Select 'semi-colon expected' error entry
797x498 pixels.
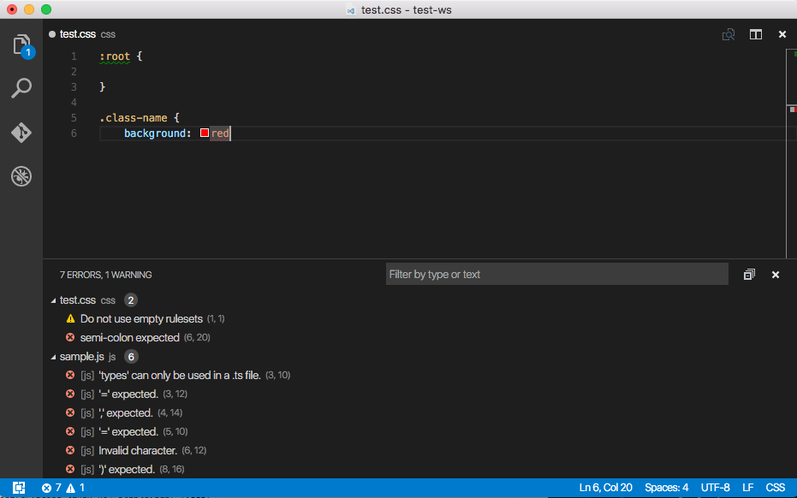click(x=129, y=338)
